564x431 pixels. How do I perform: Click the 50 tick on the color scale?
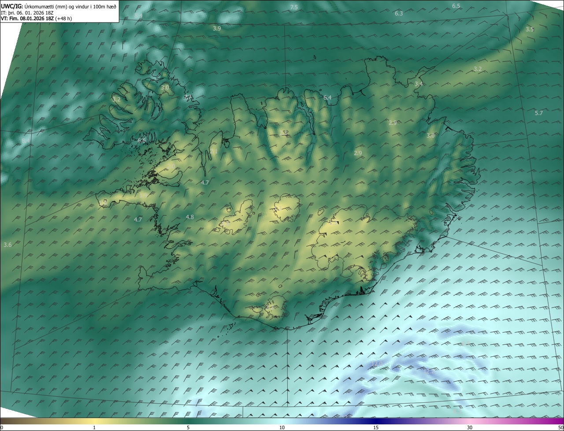[x=560, y=427]
